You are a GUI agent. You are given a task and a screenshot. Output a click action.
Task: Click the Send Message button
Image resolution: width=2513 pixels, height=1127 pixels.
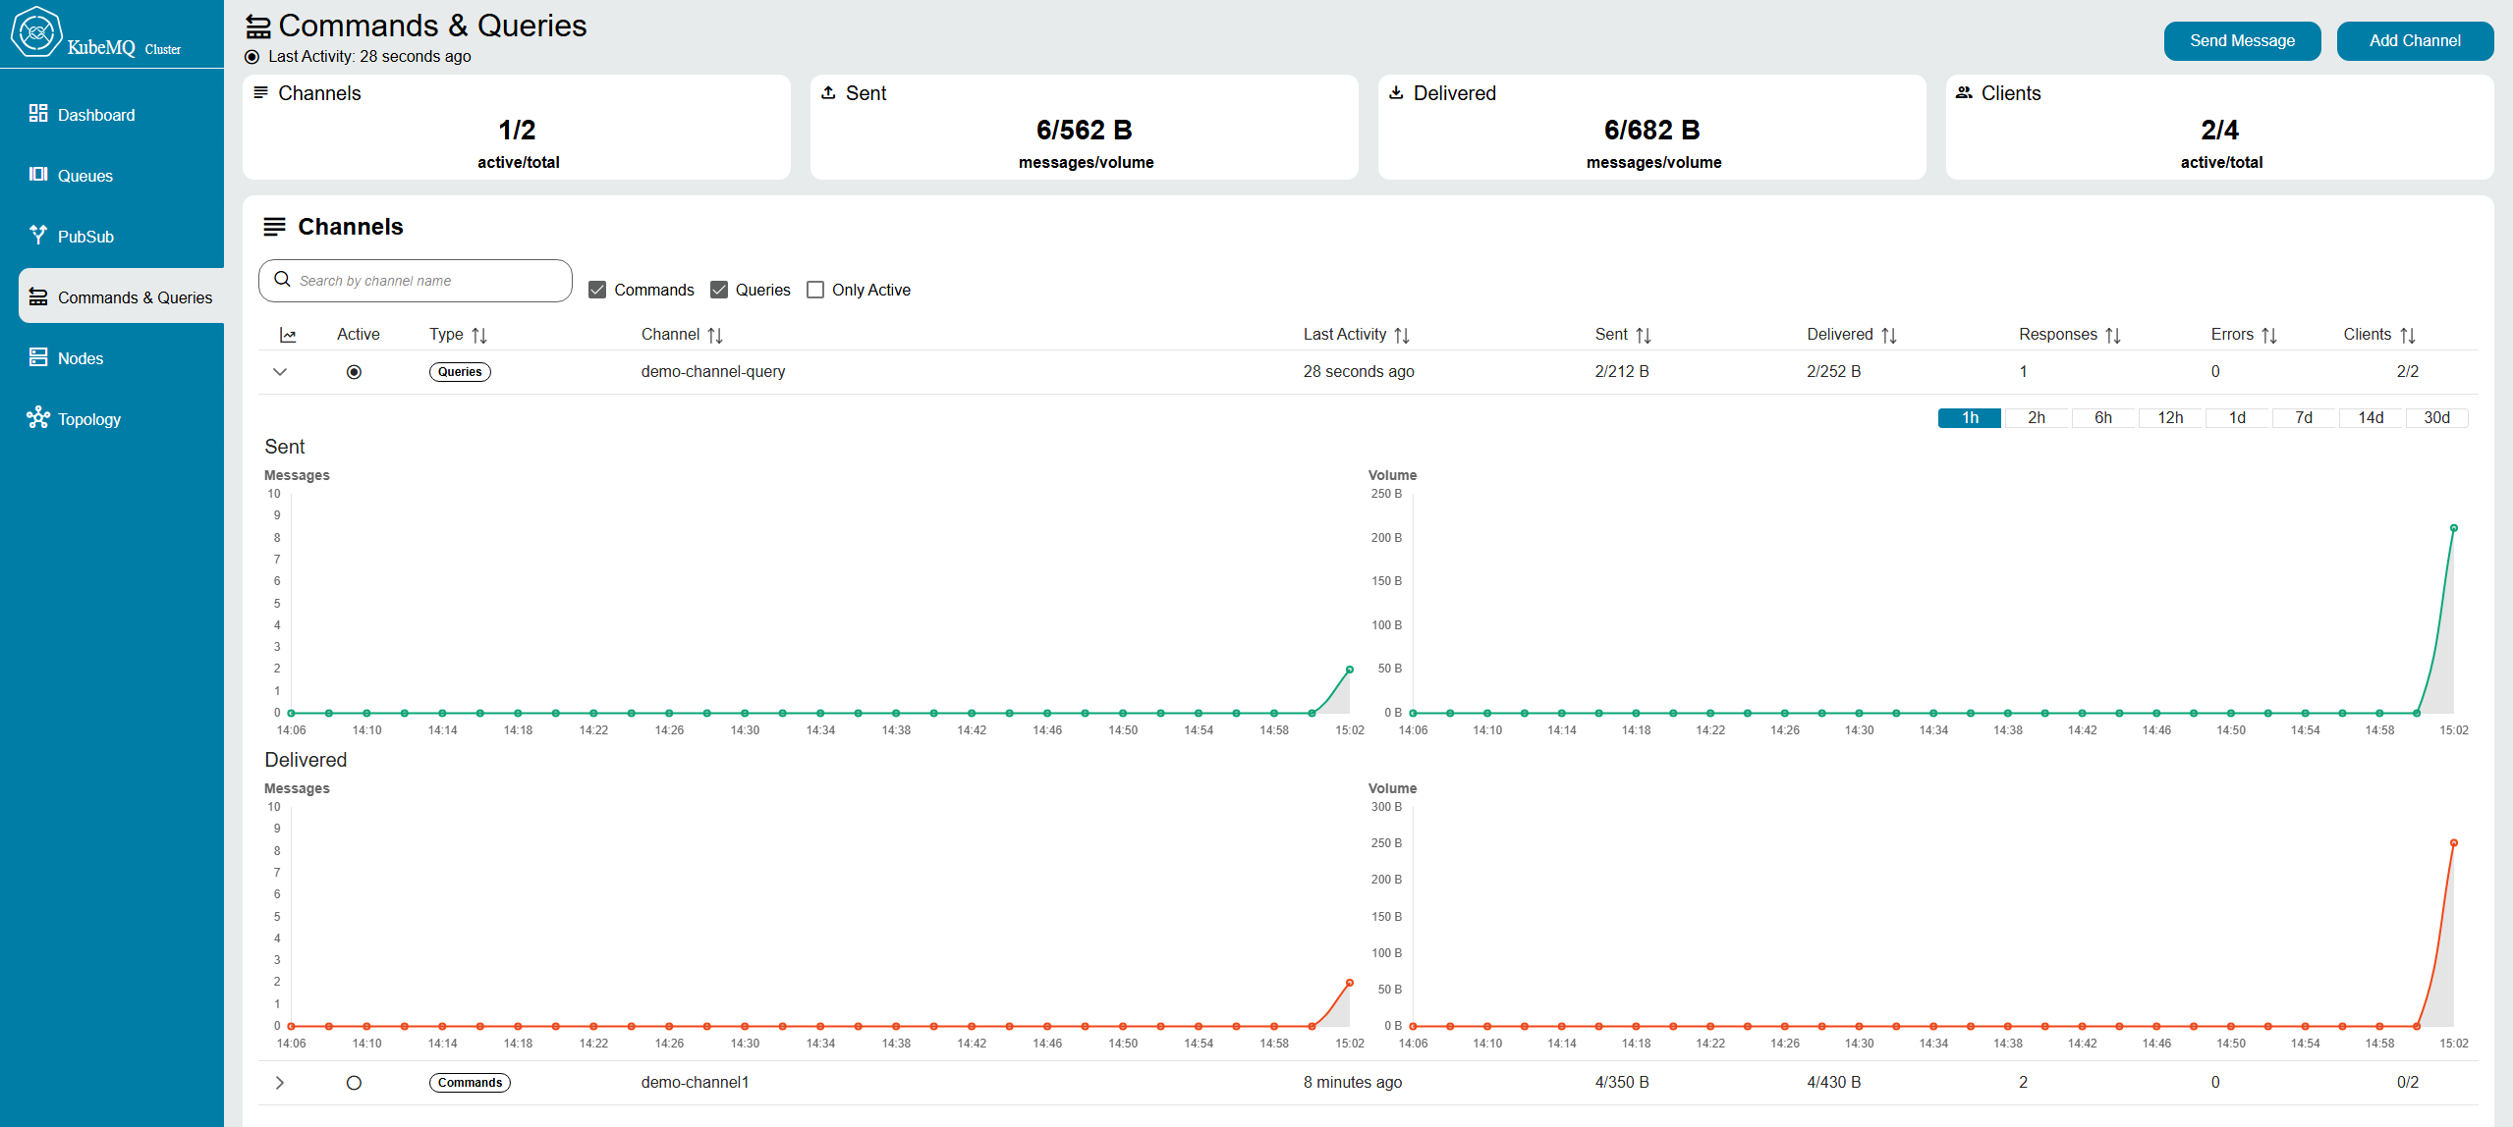coord(2242,41)
